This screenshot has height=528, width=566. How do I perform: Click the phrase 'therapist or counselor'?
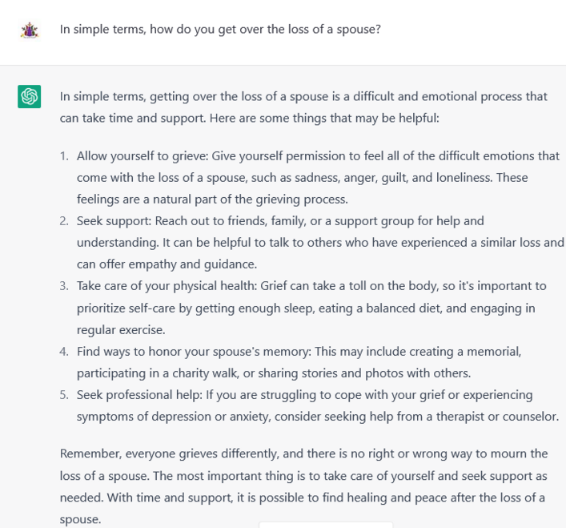[497, 417]
